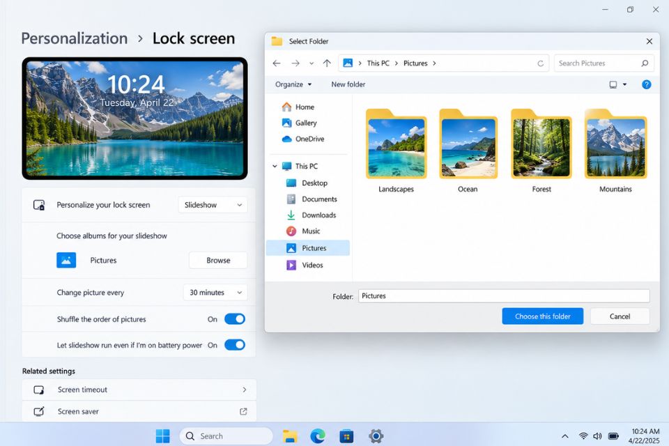
Task: Click the forward navigation arrow
Action: pos(295,63)
